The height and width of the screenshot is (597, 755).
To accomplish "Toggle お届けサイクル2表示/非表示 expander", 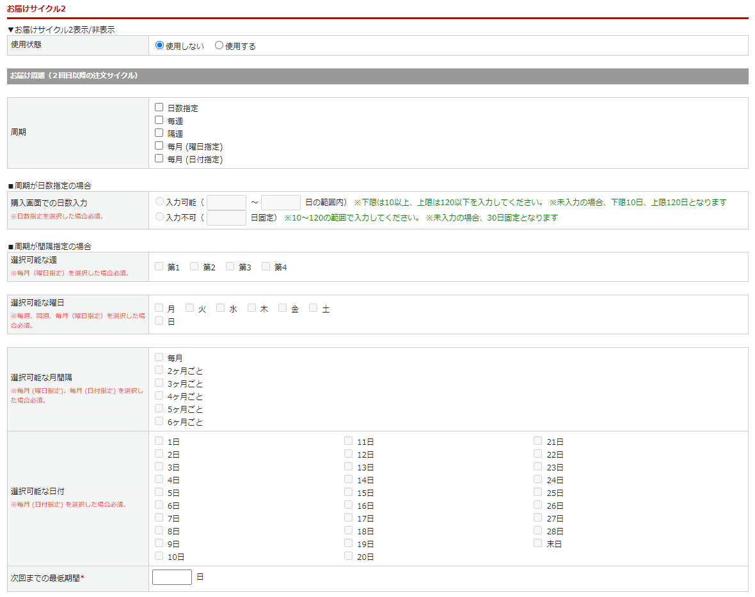I will 61,29.
